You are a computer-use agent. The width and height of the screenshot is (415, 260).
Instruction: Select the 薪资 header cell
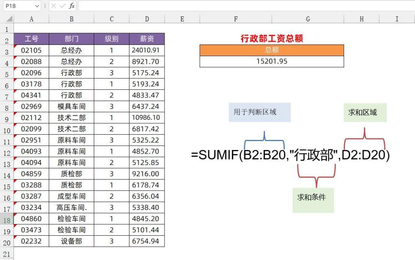pyautogui.click(x=146, y=39)
